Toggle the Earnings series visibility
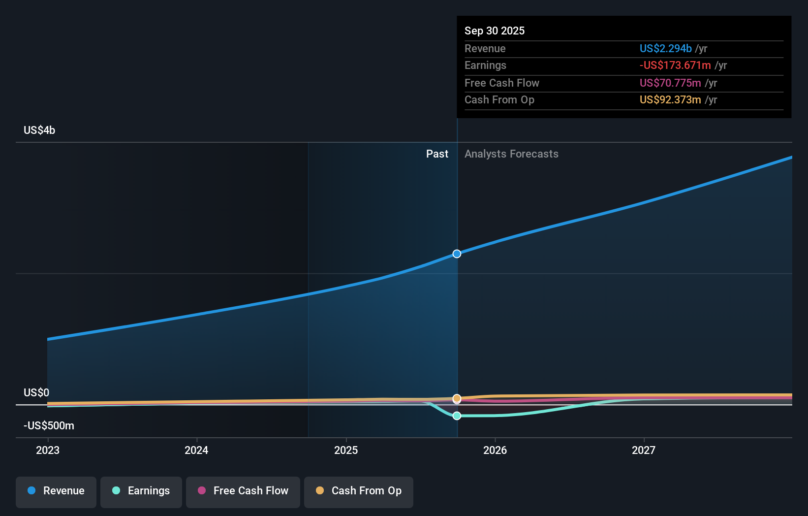Image resolution: width=808 pixels, height=516 pixels. coord(141,491)
